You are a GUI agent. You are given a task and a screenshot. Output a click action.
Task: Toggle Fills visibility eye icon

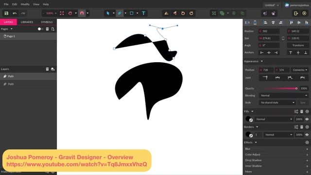307,119
